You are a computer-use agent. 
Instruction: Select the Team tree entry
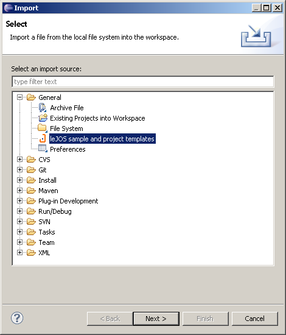click(46, 242)
